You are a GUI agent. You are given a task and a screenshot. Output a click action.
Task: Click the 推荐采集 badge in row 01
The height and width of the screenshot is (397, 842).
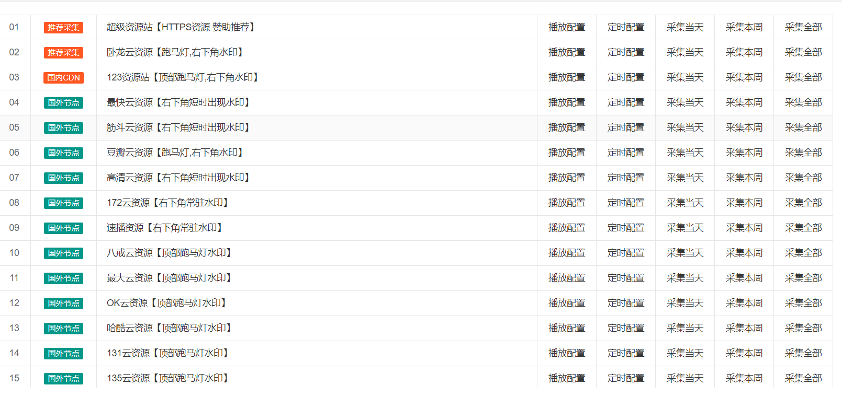click(63, 28)
